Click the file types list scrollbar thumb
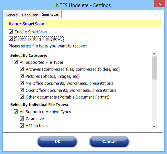 click(154, 68)
